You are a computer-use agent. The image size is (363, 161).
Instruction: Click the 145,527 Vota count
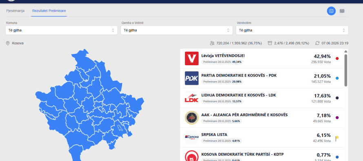click(x=321, y=82)
